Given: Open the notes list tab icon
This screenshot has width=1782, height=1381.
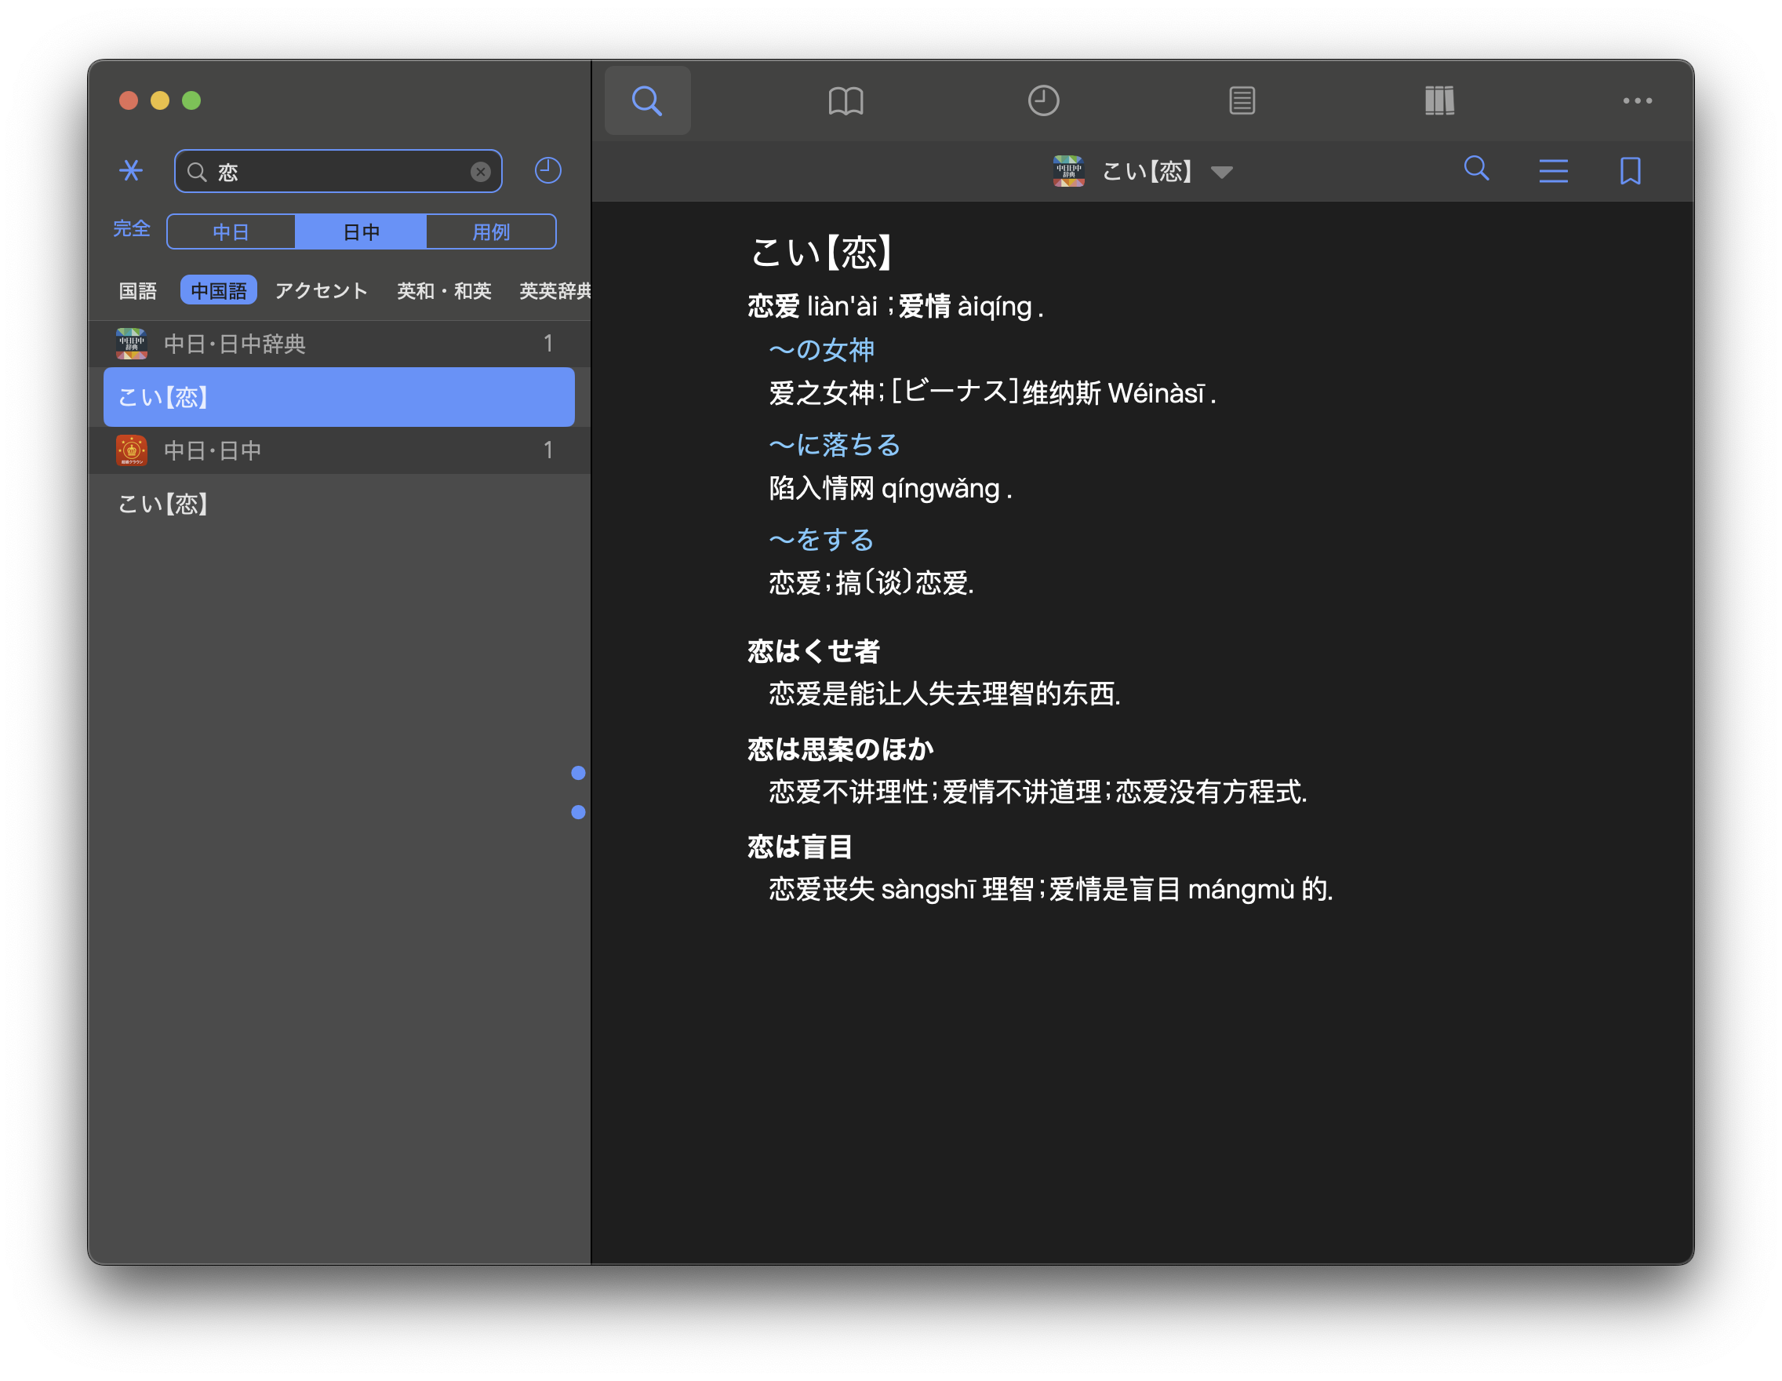Looking at the screenshot, I should [x=1241, y=100].
